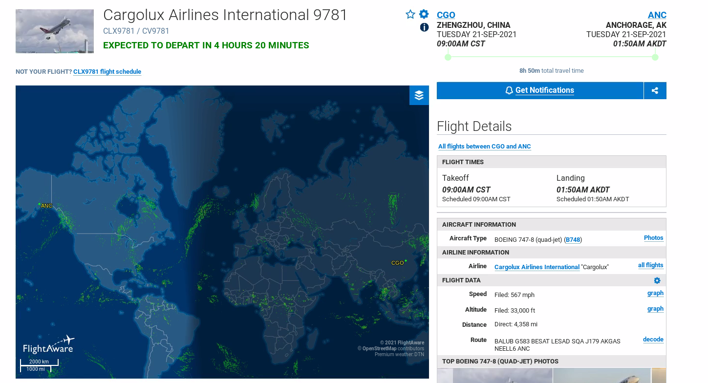Open the ANC destination airport link
Screen dimensions: 708x383
[x=657, y=15]
